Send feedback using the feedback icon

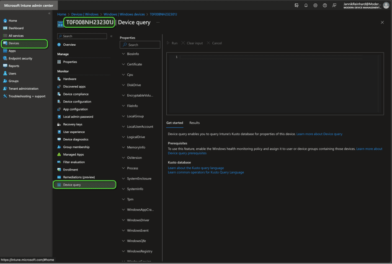334,5
